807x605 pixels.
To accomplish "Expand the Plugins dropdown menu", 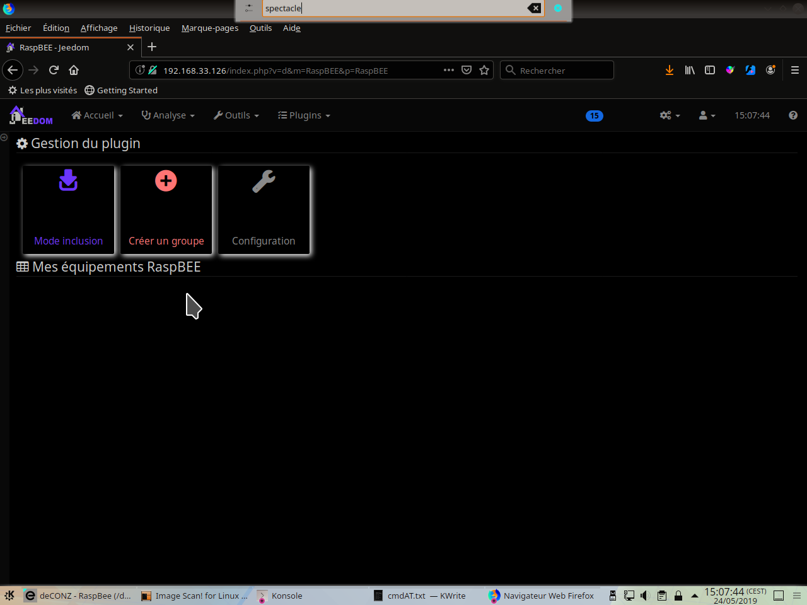I will click(304, 115).
